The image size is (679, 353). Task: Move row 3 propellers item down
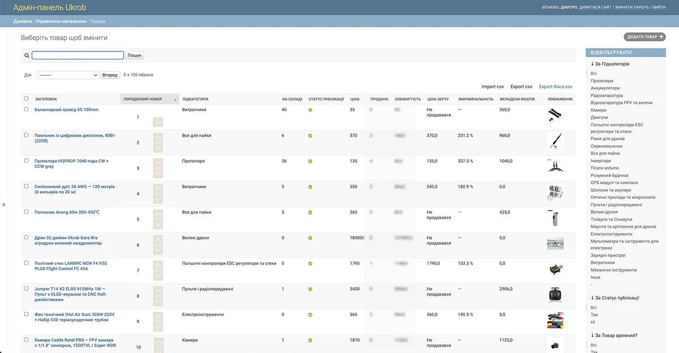coord(158,173)
